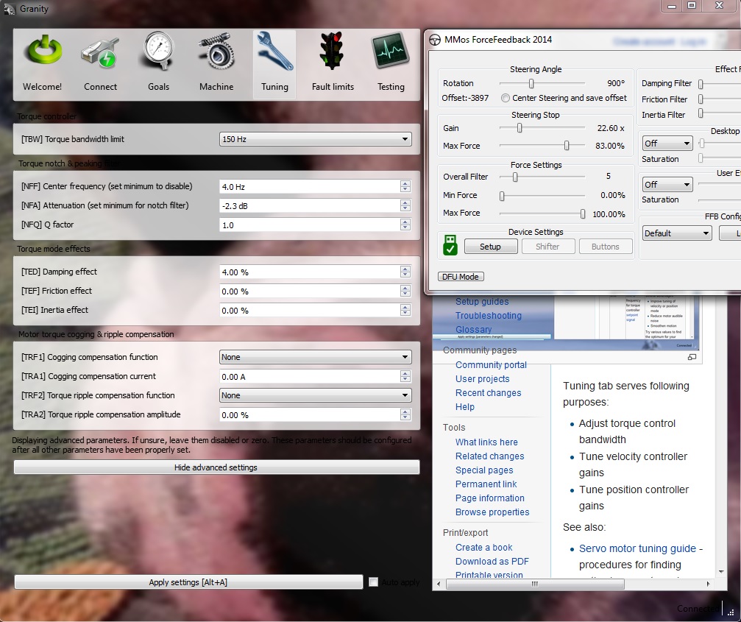Adjust TRA1 Cogging compensation current stepper
Image resolution: width=741 pixels, height=622 pixels.
click(405, 376)
